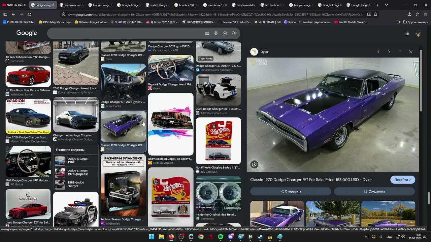Viewport: 431px width, 242px height.
Task: Open 'Technic Техник Dodge Charger' LEGO thumbnail
Action: (x=123, y=185)
